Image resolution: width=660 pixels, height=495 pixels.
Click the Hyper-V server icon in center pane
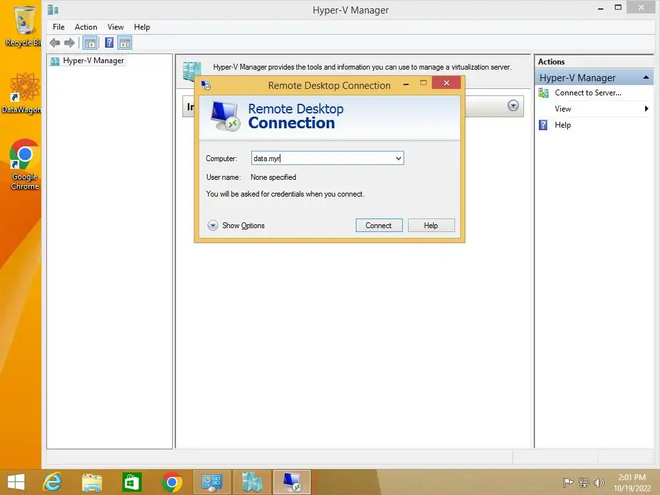pyautogui.click(x=192, y=71)
